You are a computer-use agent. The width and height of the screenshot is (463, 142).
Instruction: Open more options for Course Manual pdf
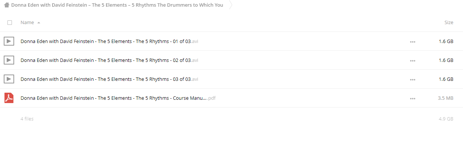tap(412, 98)
